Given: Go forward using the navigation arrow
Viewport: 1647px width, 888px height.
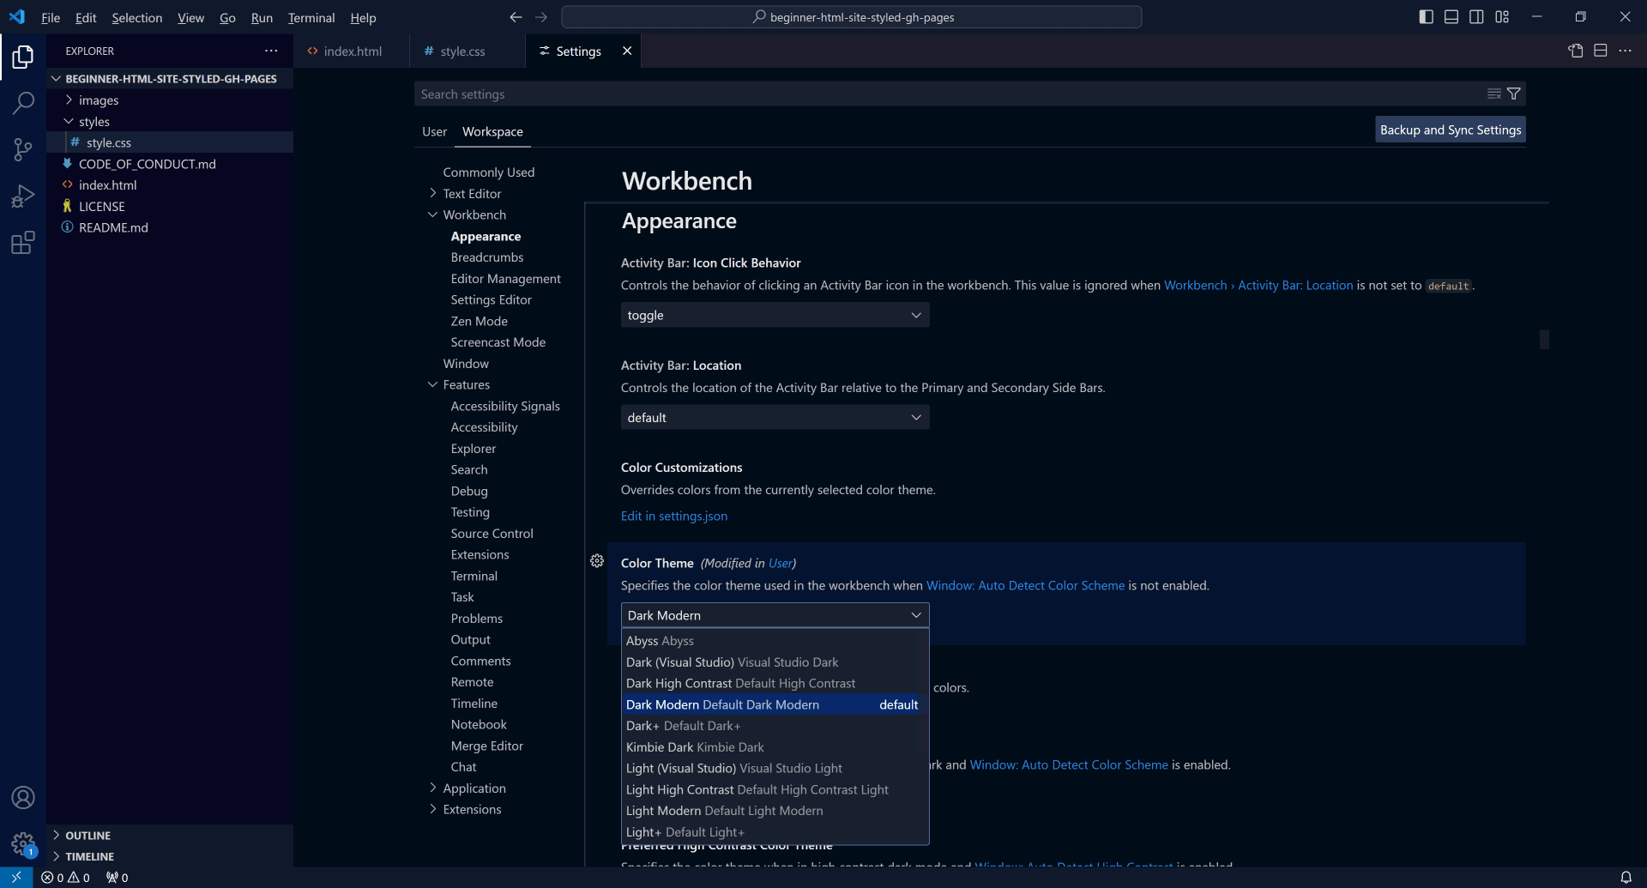Looking at the screenshot, I should coord(541,17).
